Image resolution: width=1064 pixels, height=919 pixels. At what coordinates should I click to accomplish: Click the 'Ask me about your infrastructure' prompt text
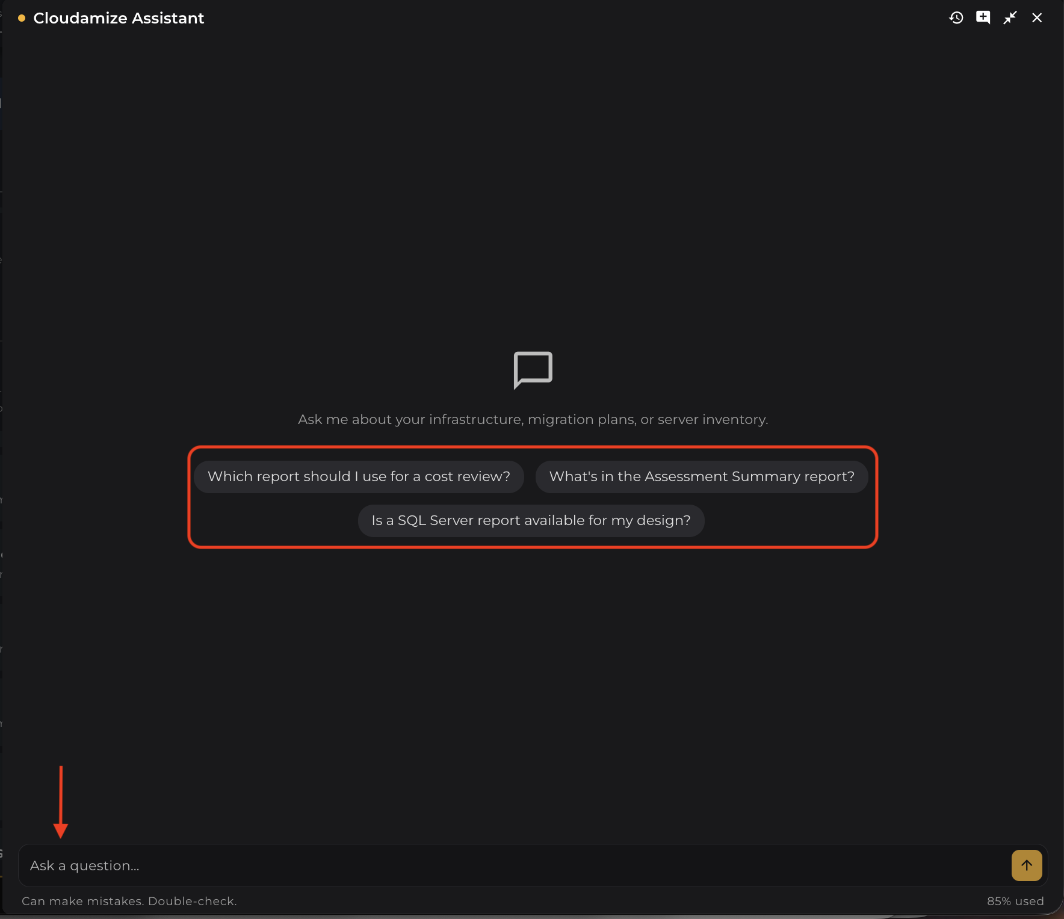click(x=533, y=419)
